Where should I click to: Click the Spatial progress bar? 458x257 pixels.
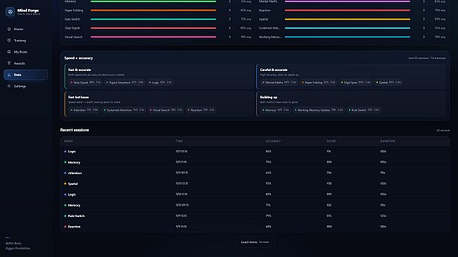tap(348, 19)
